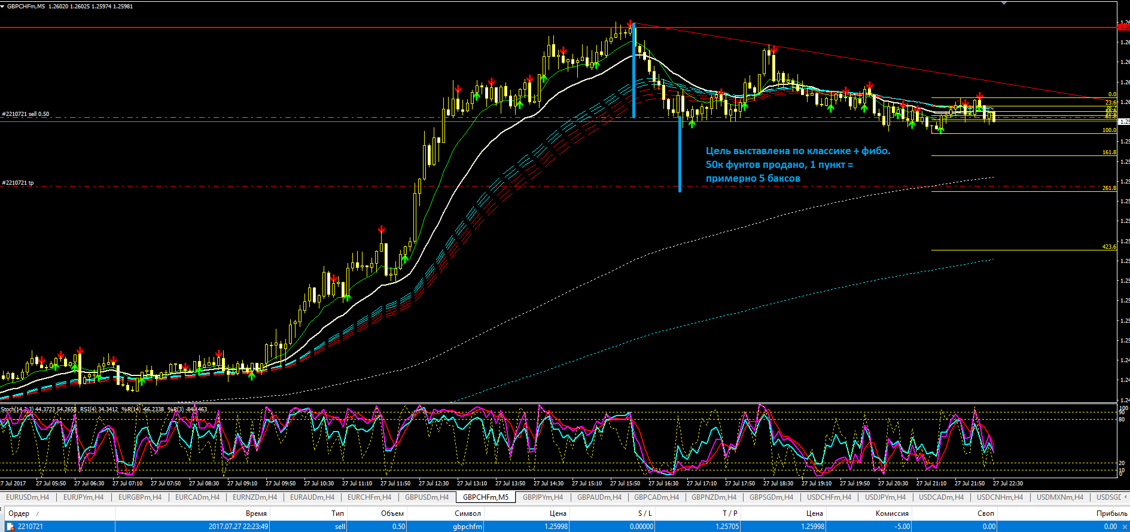
Task: Open the EURUSDm,H4 chart tab
Action: pyautogui.click(x=28, y=497)
